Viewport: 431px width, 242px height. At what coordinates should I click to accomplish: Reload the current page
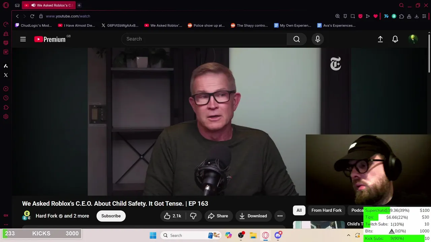point(32,16)
